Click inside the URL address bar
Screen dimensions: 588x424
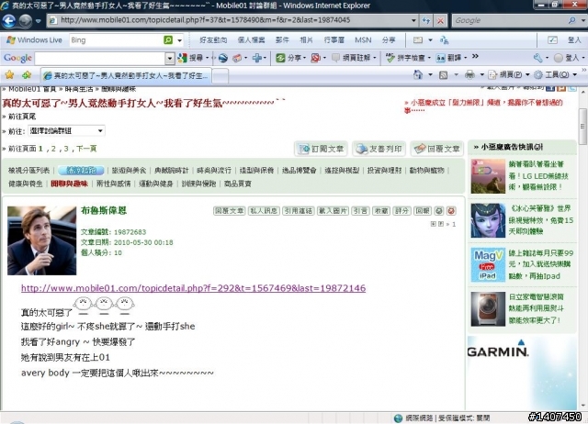[229, 20]
